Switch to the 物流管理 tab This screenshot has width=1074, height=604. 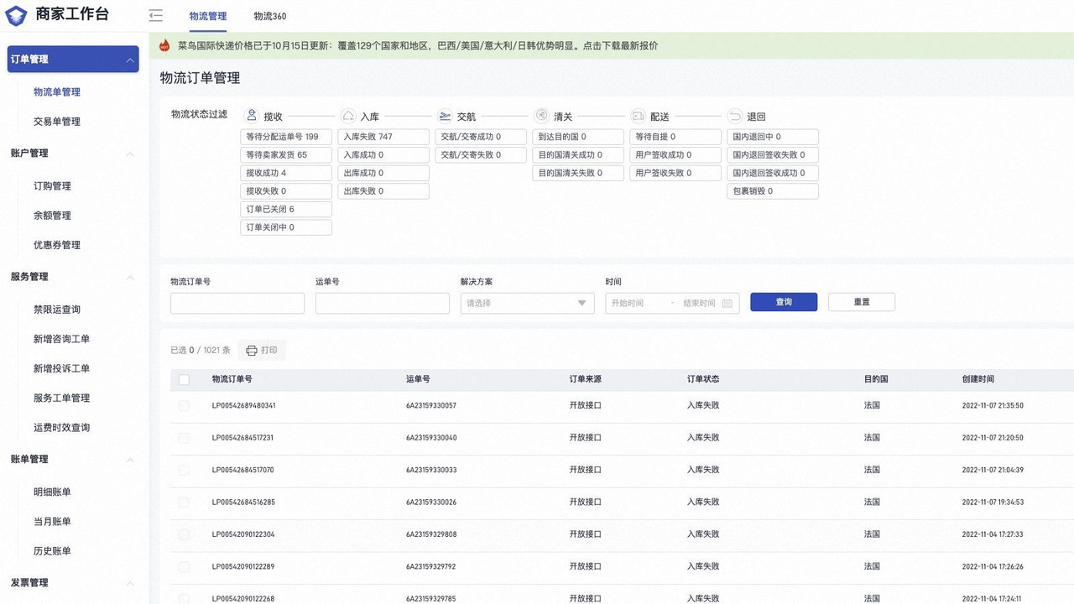[x=208, y=16]
